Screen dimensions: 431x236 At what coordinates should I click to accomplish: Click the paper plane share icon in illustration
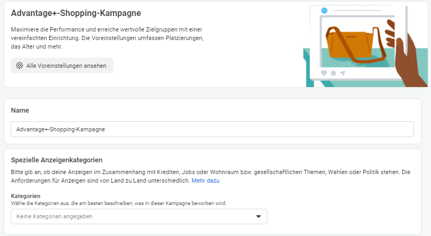[x=342, y=73]
